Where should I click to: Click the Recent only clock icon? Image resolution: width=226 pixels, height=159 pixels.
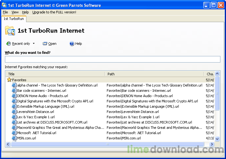click(x=8, y=44)
